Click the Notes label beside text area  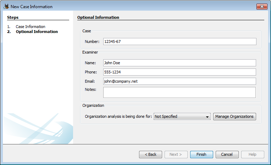pyautogui.click(x=90, y=89)
